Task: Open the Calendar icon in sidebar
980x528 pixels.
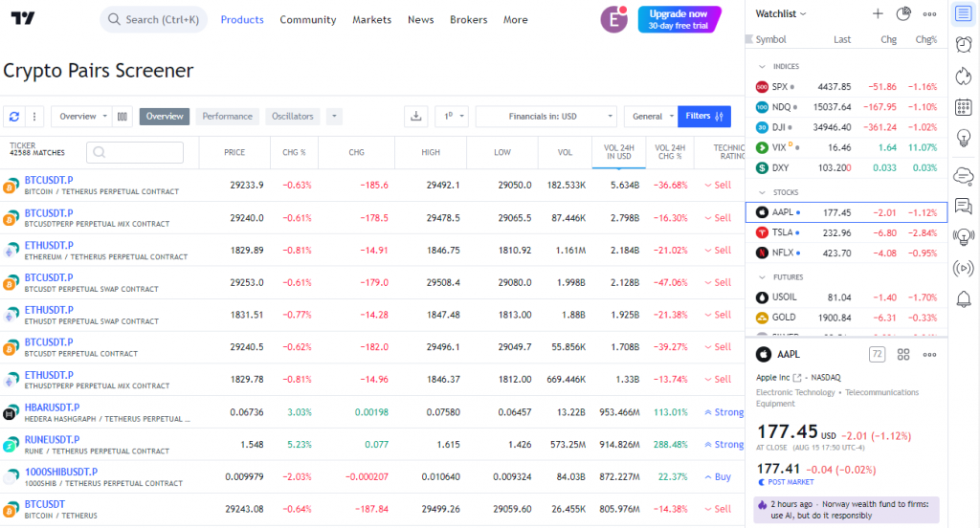Action: [x=963, y=107]
